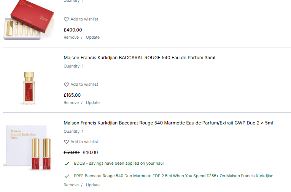This screenshot has width=291, height=192.
Task: Click BDCB savings applied message
Action: [119, 164]
